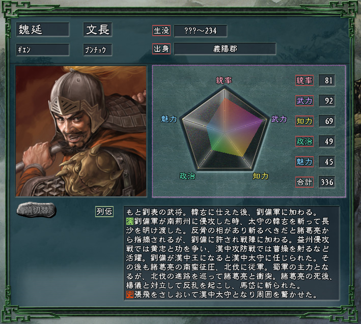Click the 顔切替 face switch button

click(36, 210)
